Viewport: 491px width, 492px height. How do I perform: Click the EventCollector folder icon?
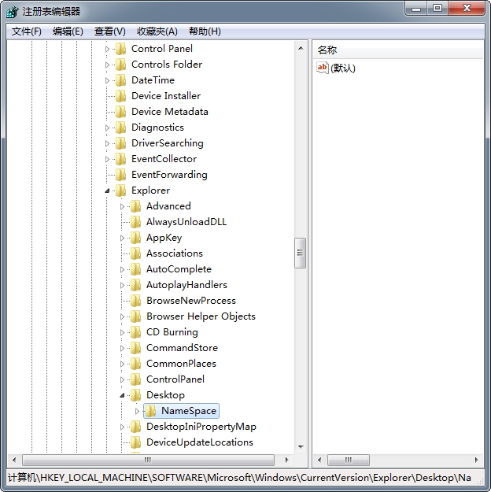pos(121,159)
